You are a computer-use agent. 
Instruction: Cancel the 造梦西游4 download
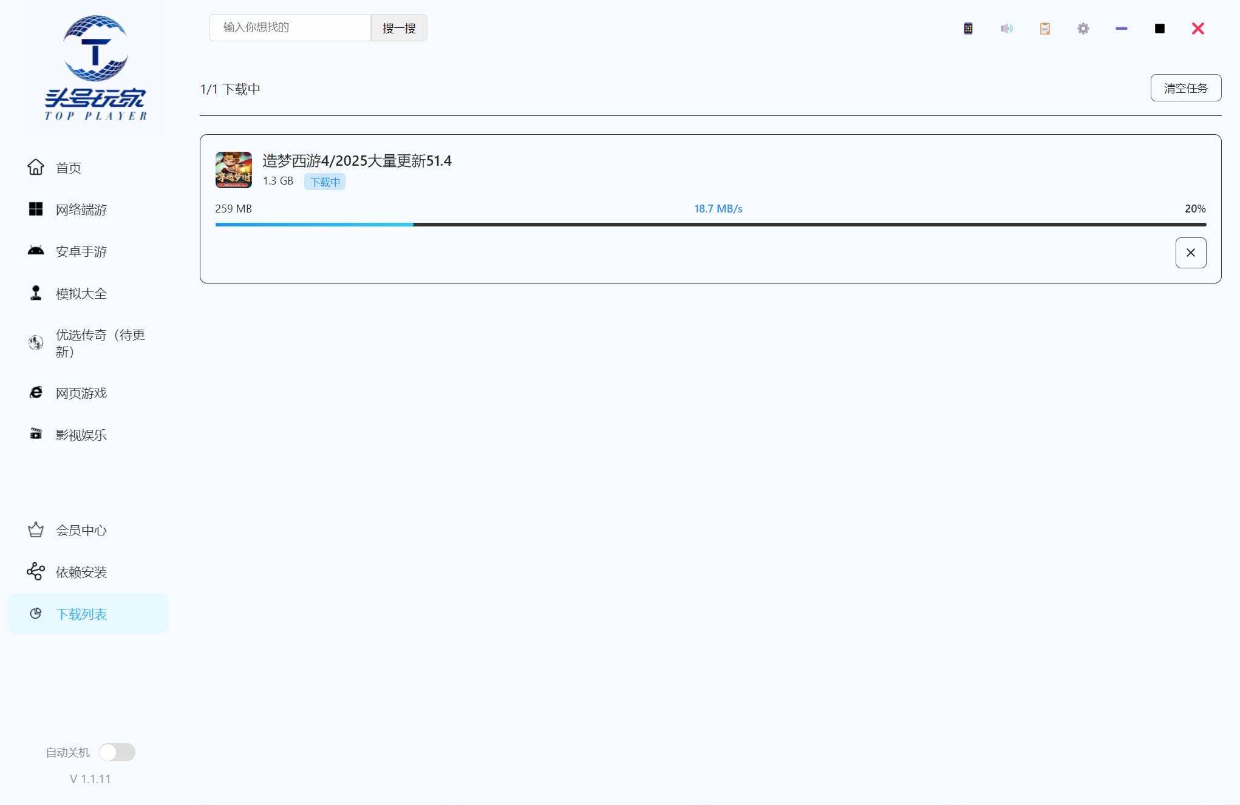1190,253
